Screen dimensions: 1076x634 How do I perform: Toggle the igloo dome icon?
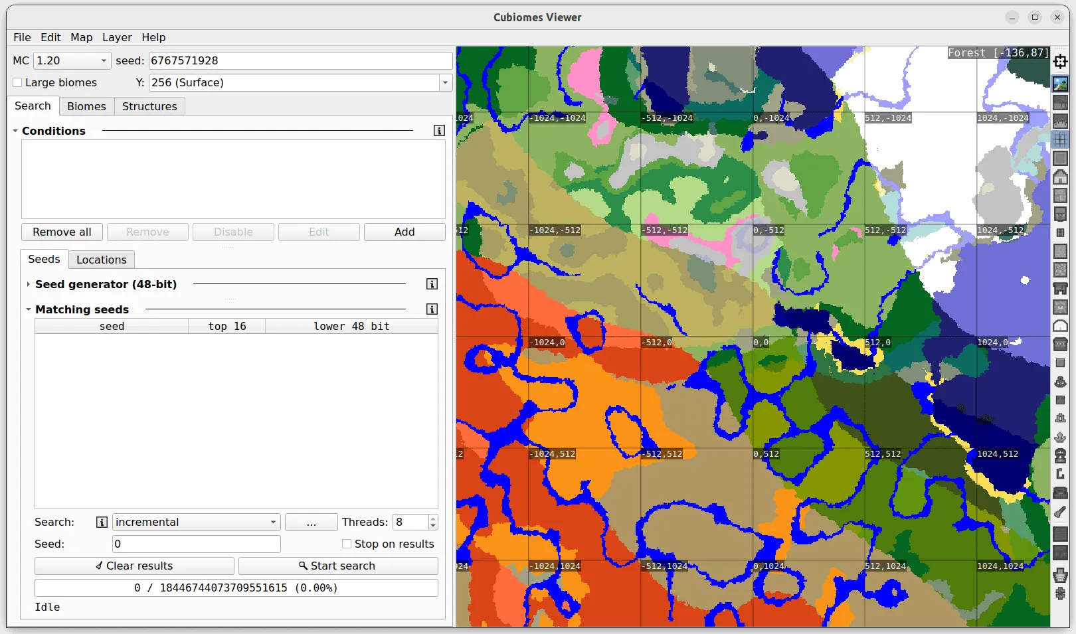(1060, 325)
